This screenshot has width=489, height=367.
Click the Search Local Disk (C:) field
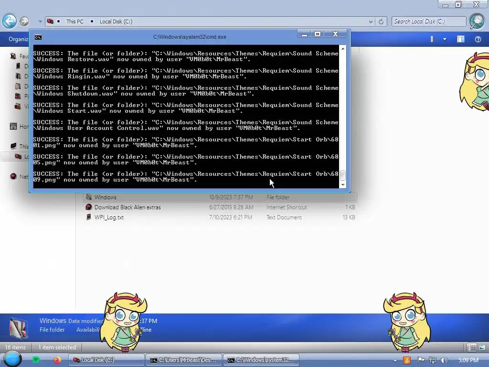tap(428, 22)
